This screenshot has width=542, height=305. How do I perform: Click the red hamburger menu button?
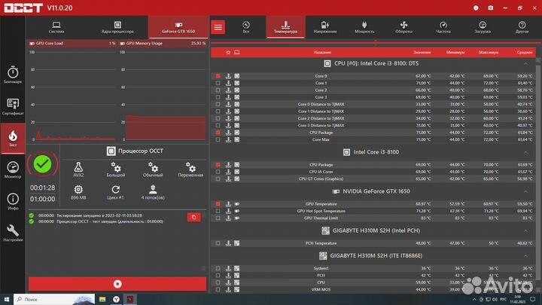(218, 27)
